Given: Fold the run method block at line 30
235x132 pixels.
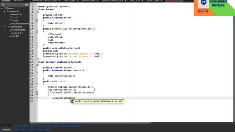Looking at the screenshot, I should (37, 84).
